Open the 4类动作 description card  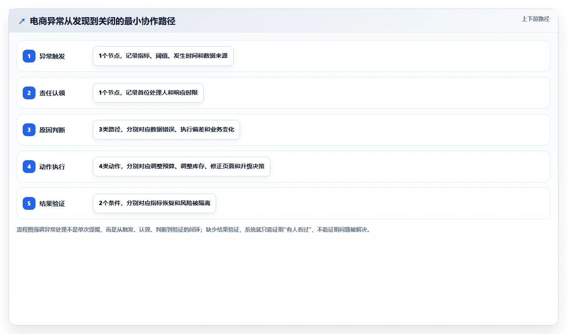click(181, 167)
